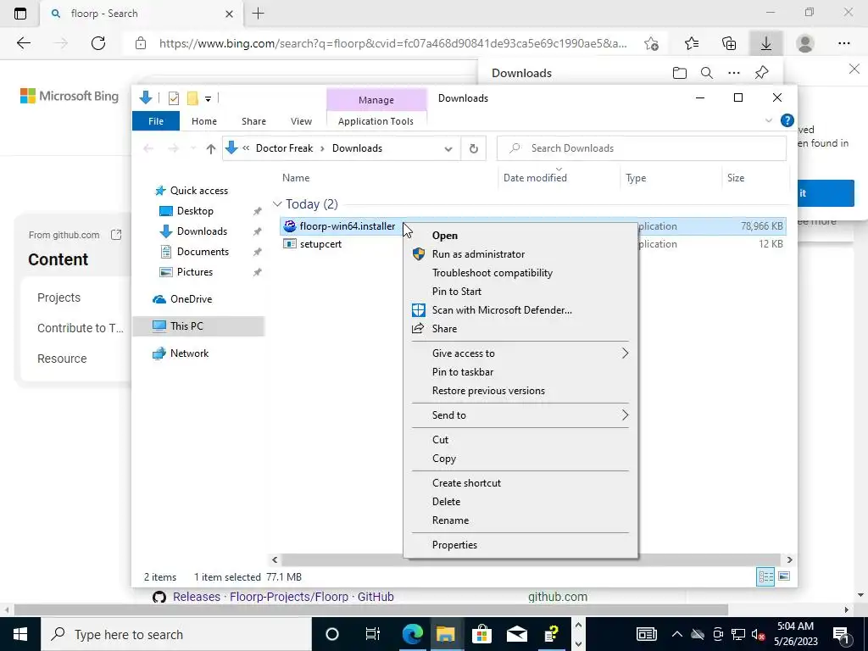Open the Application Tools tab
Image resolution: width=868 pixels, height=651 pixels.
pyautogui.click(x=376, y=121)
